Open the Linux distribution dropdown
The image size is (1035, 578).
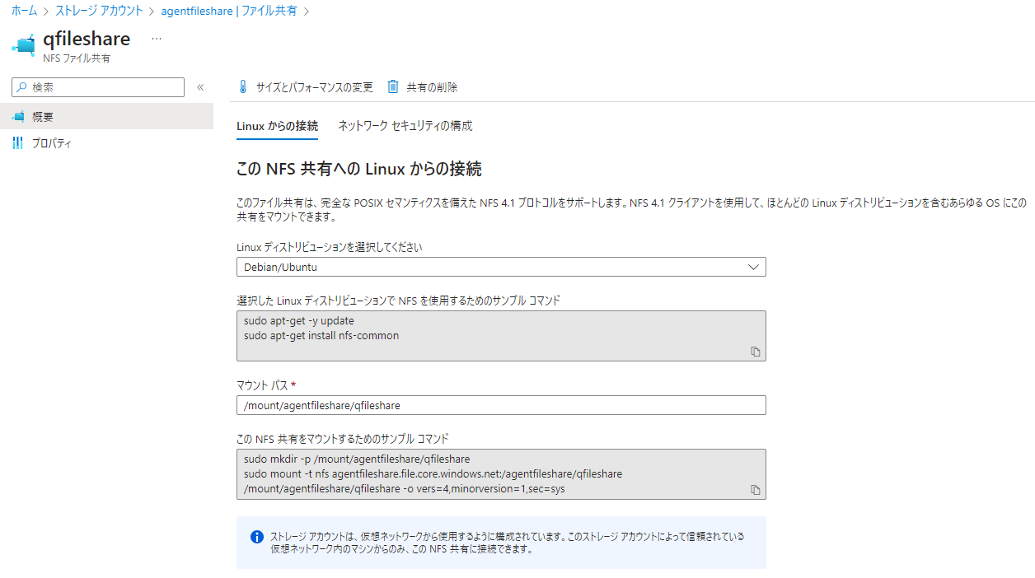pyautogui.click(x=501, y=267)
